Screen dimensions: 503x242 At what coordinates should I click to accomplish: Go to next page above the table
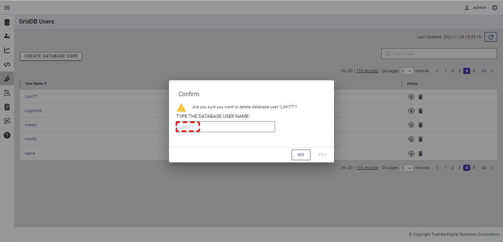tap(492, 71)
